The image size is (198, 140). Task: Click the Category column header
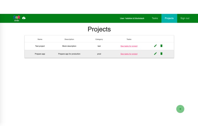99,39
